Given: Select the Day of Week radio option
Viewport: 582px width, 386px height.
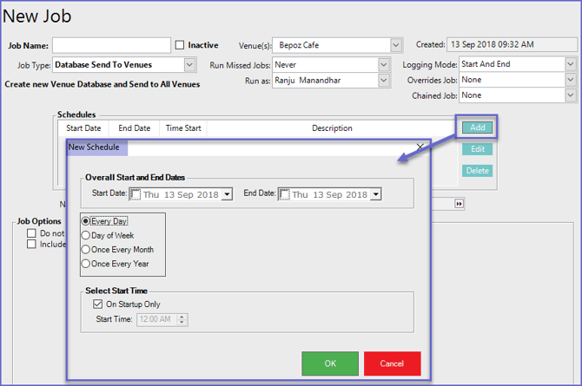Looking at the screenshot, I should coord(86,235).
